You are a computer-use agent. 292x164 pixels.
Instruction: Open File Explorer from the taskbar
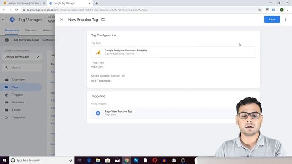coord(98,160)
